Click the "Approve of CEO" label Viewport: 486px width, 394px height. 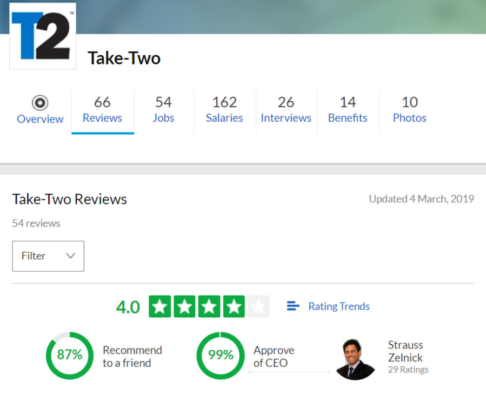(274, 356)
